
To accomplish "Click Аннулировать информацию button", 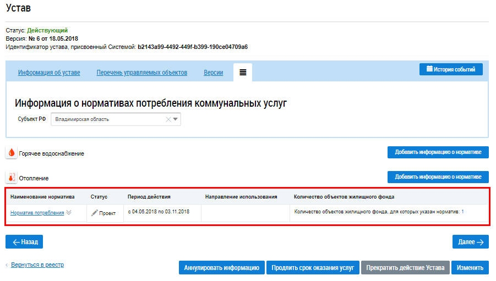I will point(221,268).
